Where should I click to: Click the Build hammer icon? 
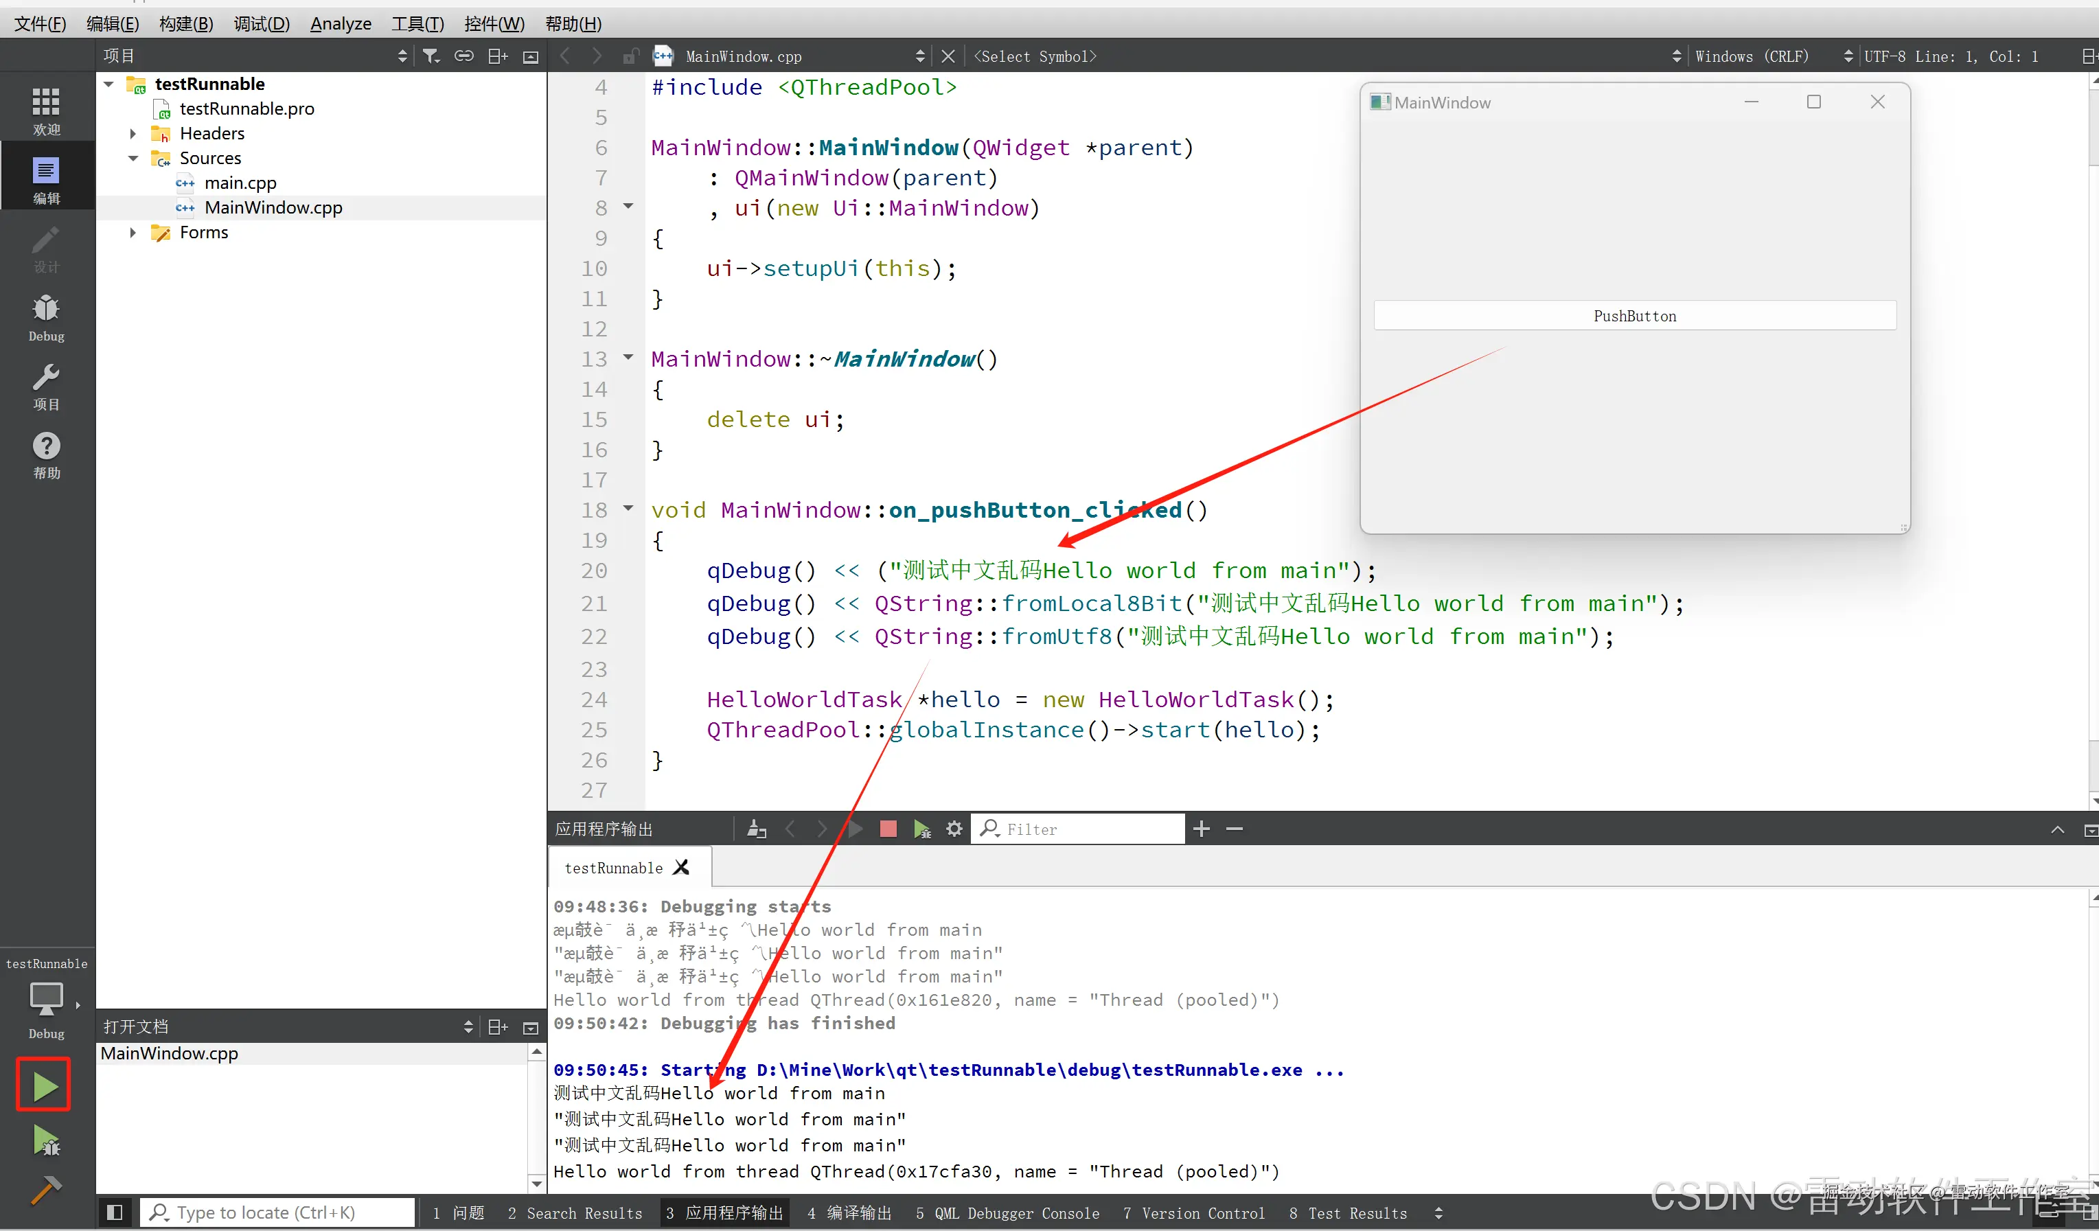[46, 1189]
